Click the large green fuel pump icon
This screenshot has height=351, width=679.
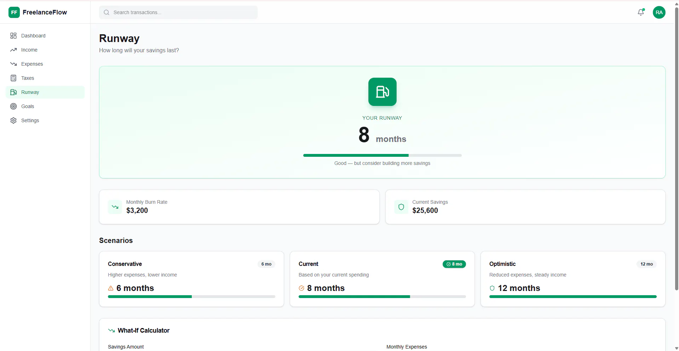[382, 92]
